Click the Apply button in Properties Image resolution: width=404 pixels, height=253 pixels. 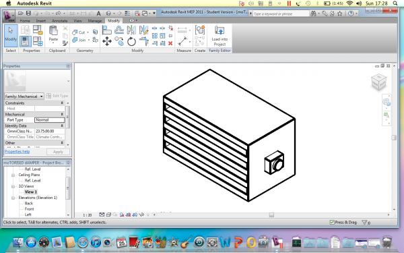58,152
